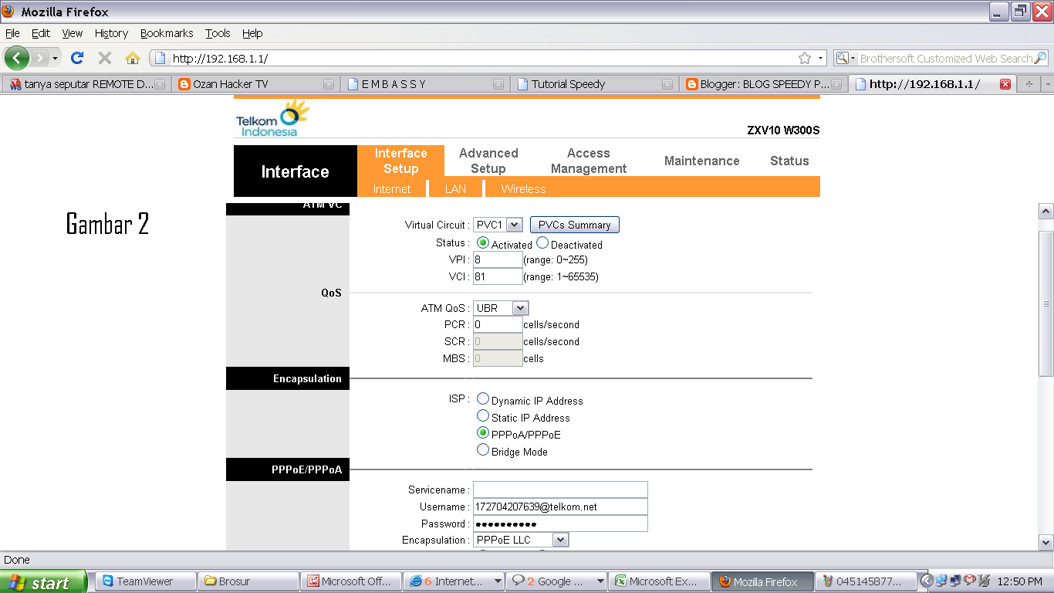Close the Tutorial Speedy tab
1054x593 pixels.
click(x=668, y=84)
